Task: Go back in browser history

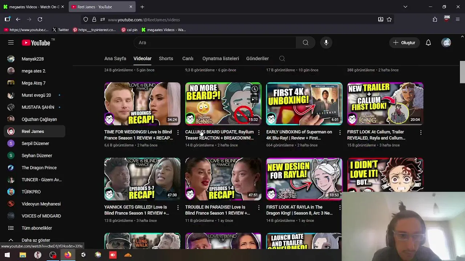Action: point(18,19)
